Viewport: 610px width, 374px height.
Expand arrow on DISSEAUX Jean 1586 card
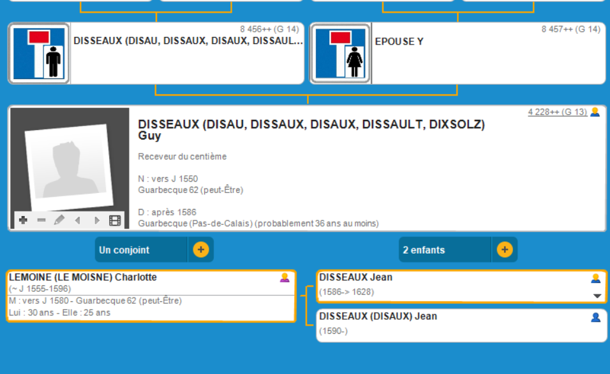click(x=597, y=296)
